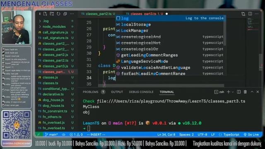Viewport: 265px width, 149px height.
Task: Click the New File icon in explorer toolbar
Action: [x=45, y=14]
